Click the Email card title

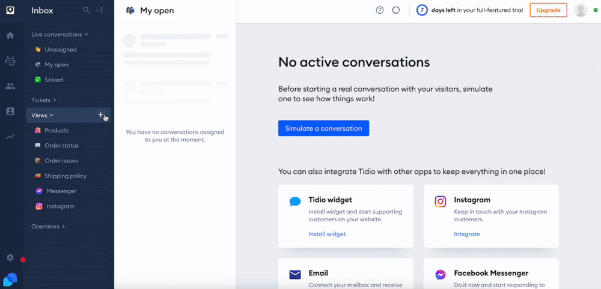[318, 273]
